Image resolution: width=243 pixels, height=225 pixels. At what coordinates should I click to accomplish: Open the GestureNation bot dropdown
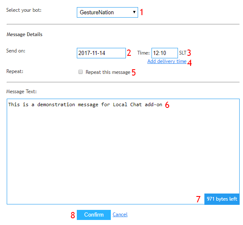[107, 13]
